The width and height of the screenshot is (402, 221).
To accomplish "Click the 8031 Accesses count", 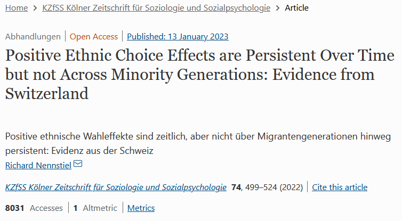I will [34, 208].
